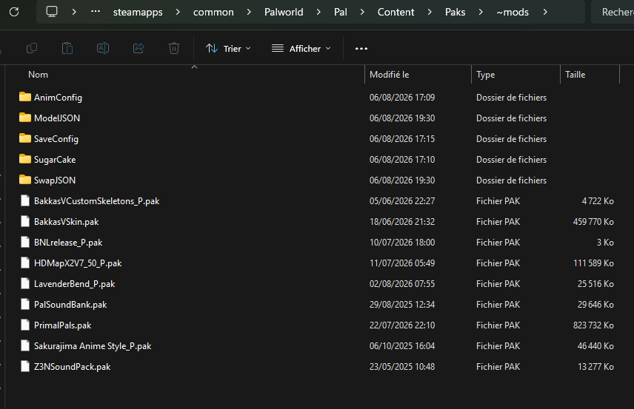Go to the Pal breadcrumb
The image size is (634, 409).
click(x=341, y=12)
